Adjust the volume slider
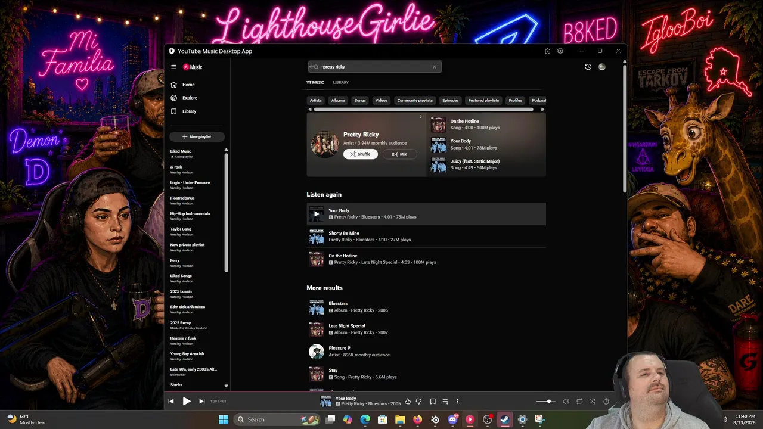 tap(545, 402)
